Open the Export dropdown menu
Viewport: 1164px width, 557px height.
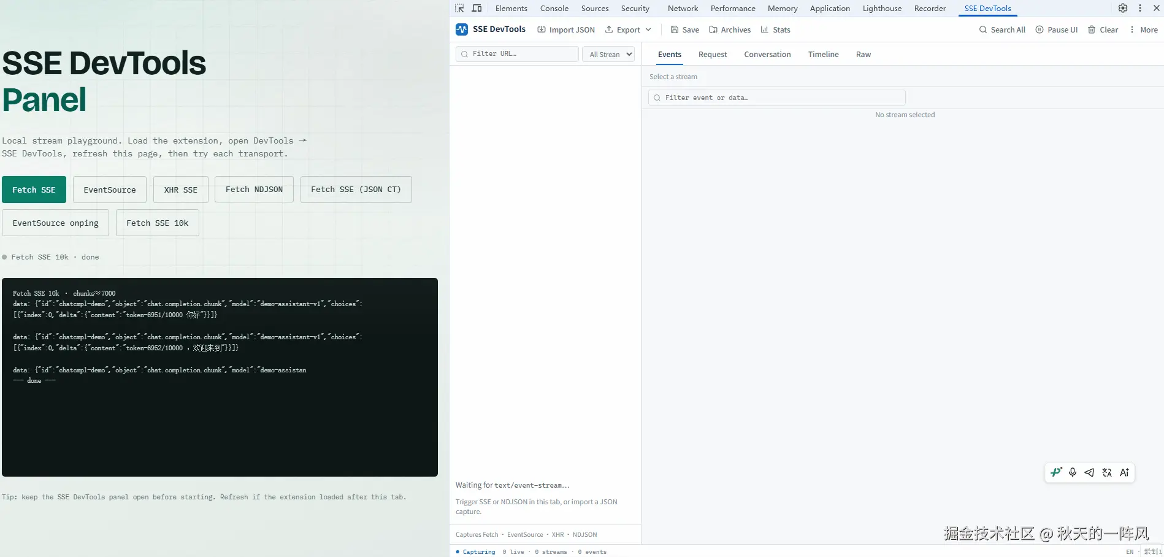coord(628,29)
